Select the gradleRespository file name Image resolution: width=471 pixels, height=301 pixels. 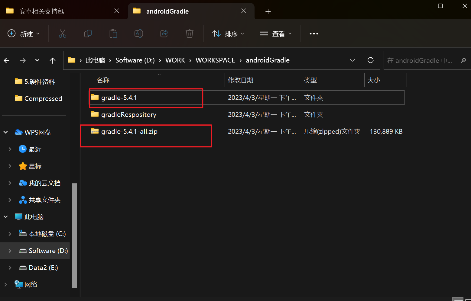(x=129, y=114)
